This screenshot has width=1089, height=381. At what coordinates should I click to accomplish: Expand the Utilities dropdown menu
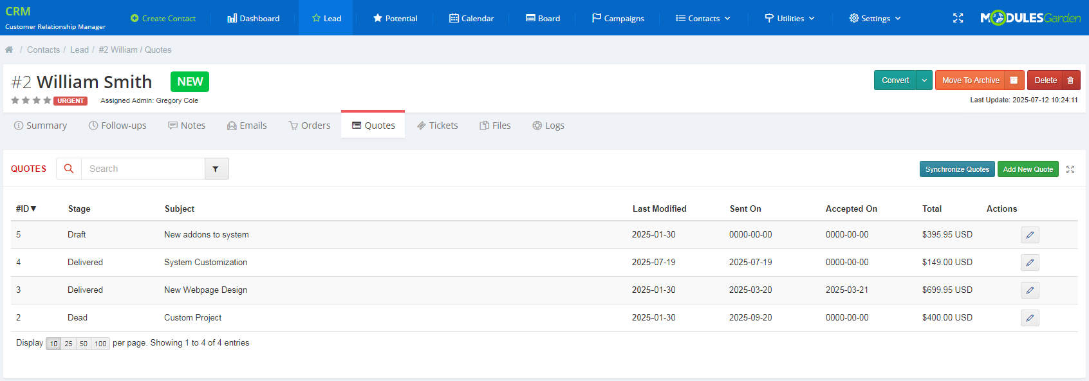click(x=790, y=18)
